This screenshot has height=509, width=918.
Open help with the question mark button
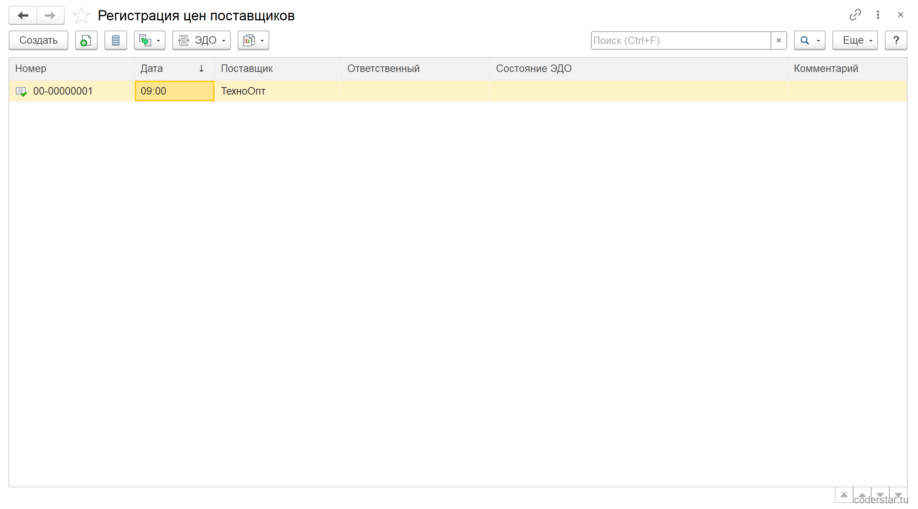(896, 40)
